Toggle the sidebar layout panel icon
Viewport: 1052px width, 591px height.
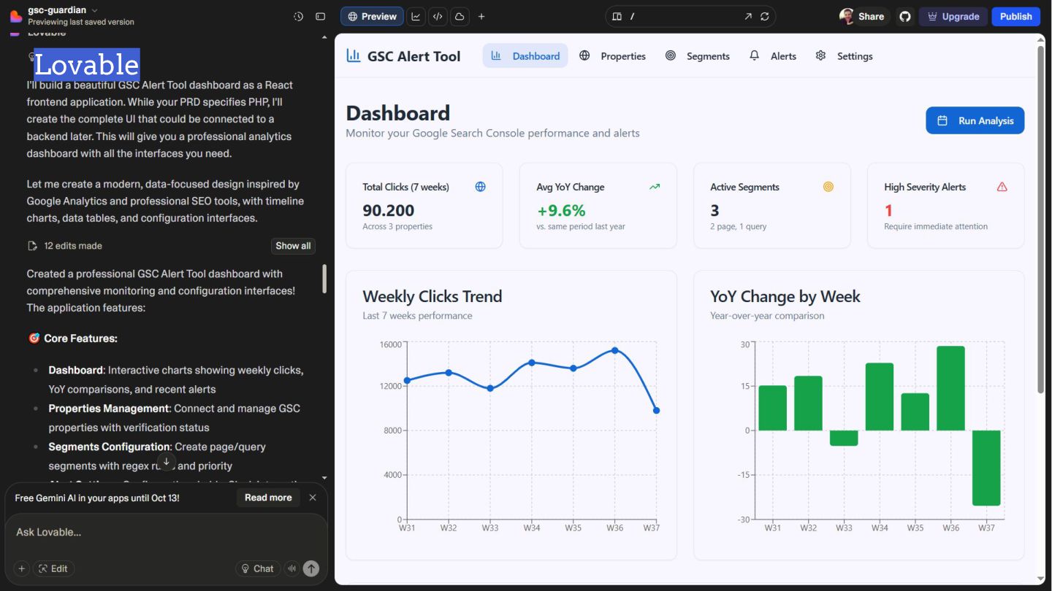coord(320,16)
